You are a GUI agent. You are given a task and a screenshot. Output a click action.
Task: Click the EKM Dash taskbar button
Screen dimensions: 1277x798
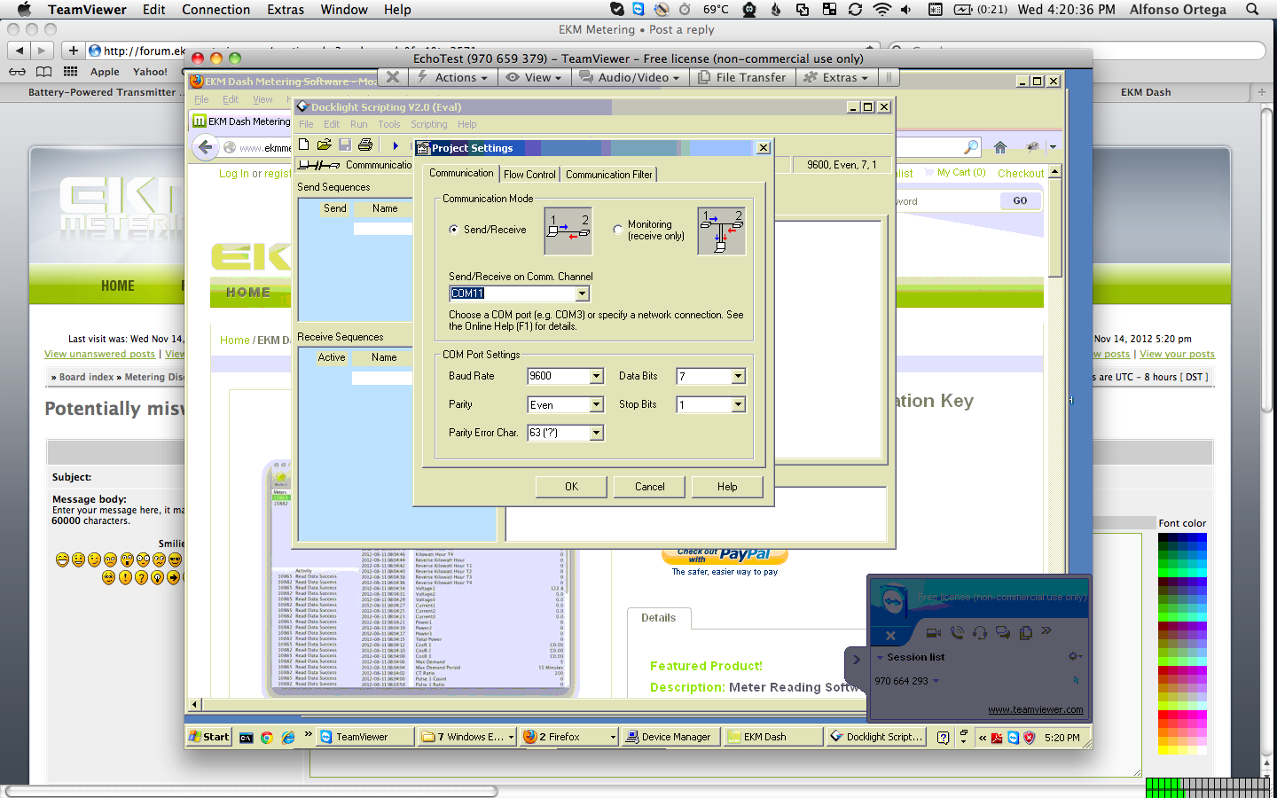coord(772,737)
